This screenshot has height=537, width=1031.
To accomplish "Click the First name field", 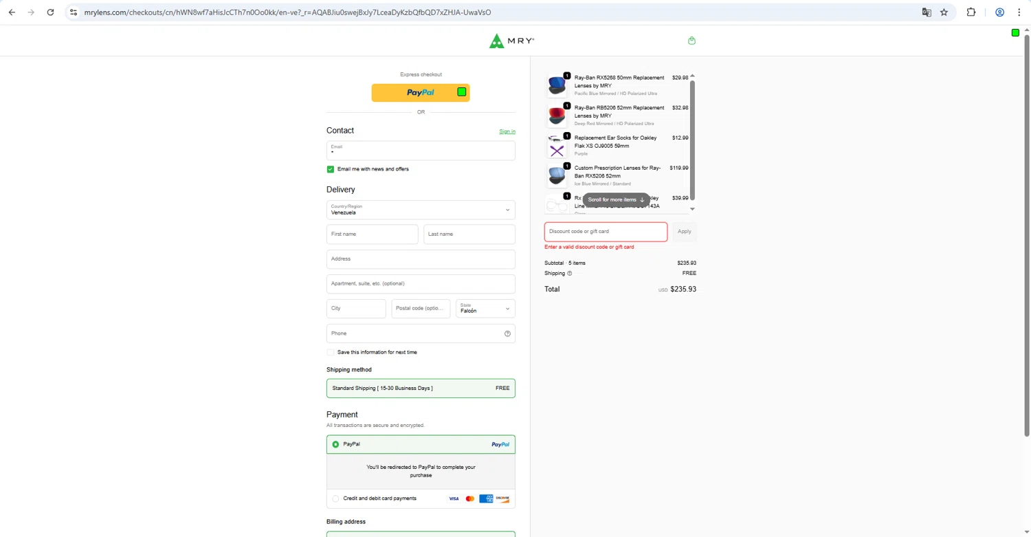I will click(x=372, y=234).
